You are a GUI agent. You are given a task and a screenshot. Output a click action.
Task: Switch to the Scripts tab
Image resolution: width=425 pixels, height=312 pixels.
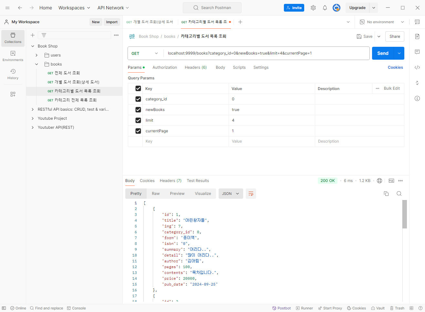tap(239, 67)
